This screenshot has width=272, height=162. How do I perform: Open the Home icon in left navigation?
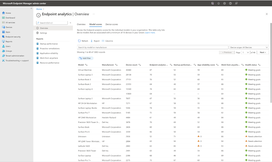pos(4,13)
